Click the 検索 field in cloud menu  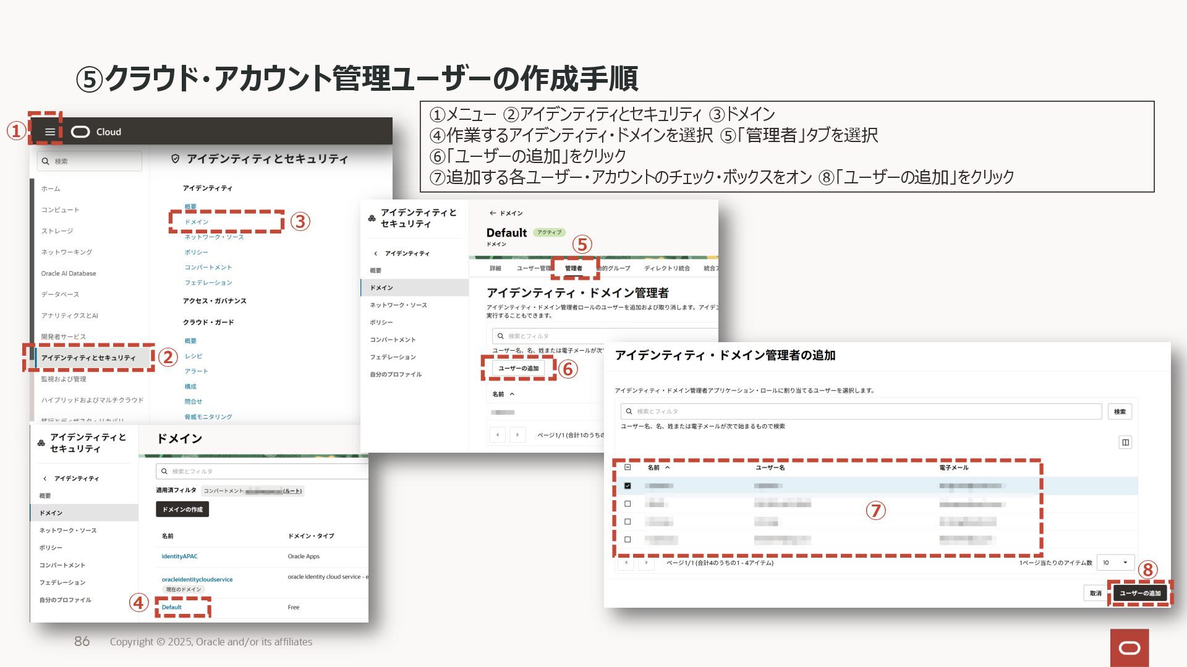tap(90, 161)
